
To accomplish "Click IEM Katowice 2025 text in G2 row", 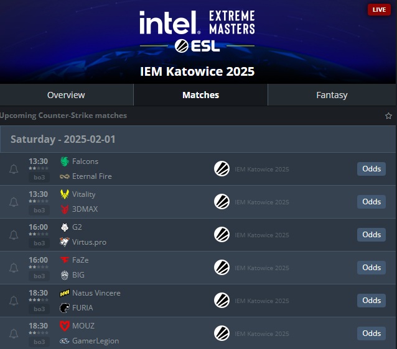I will coord(262,235).
